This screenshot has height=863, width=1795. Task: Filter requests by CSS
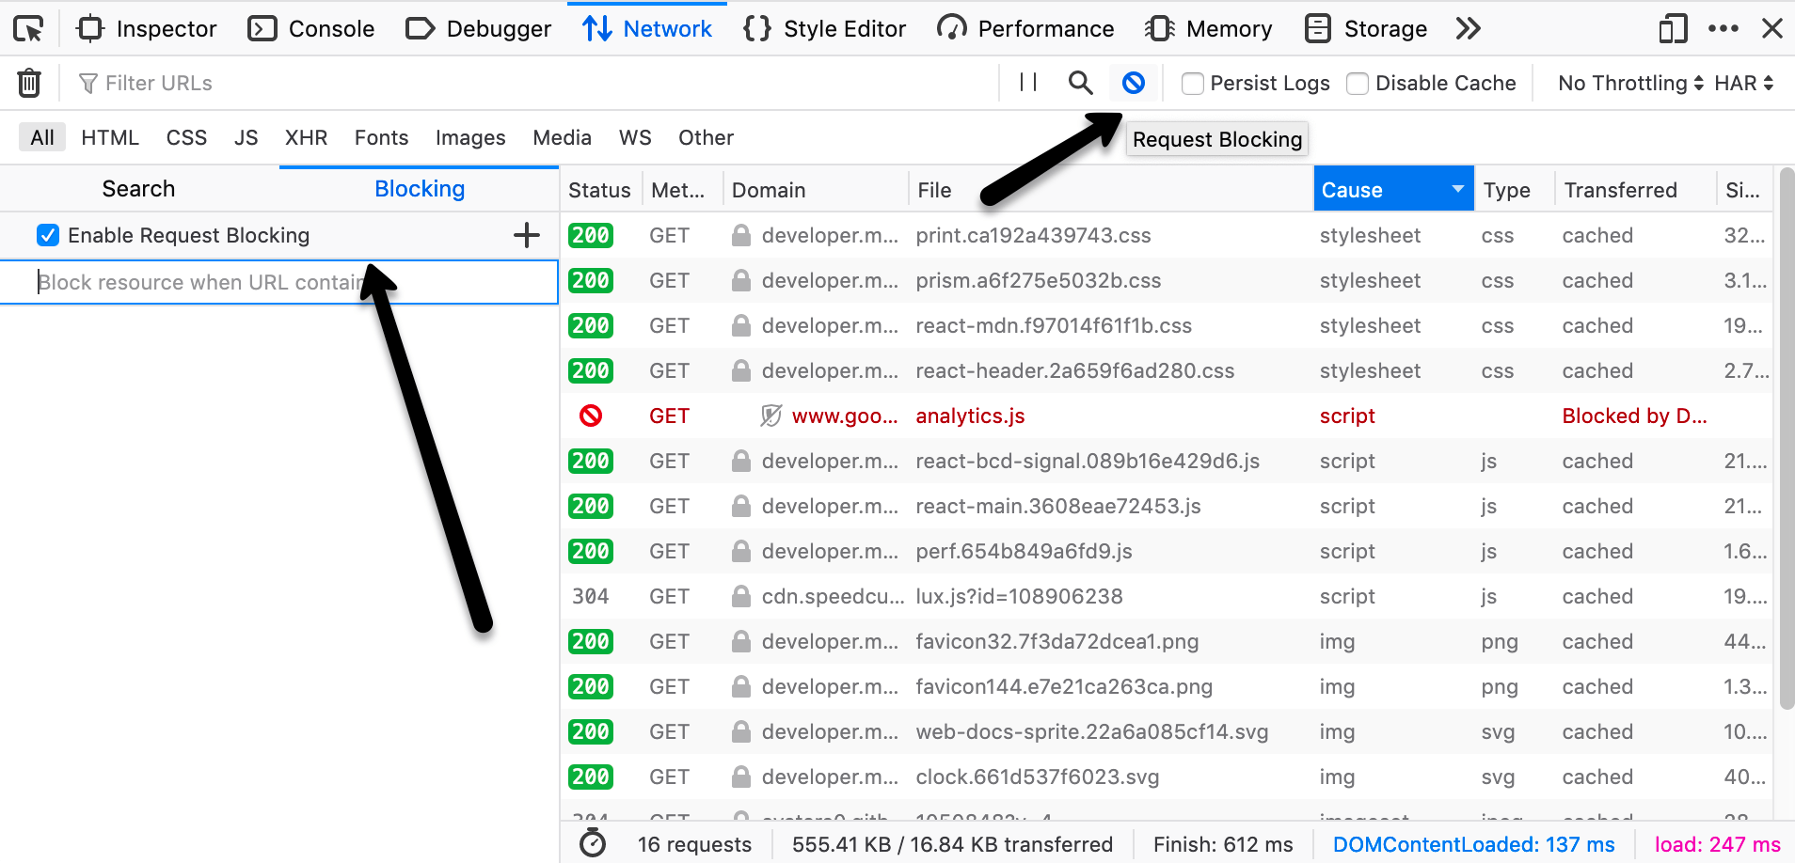(186, 137)
